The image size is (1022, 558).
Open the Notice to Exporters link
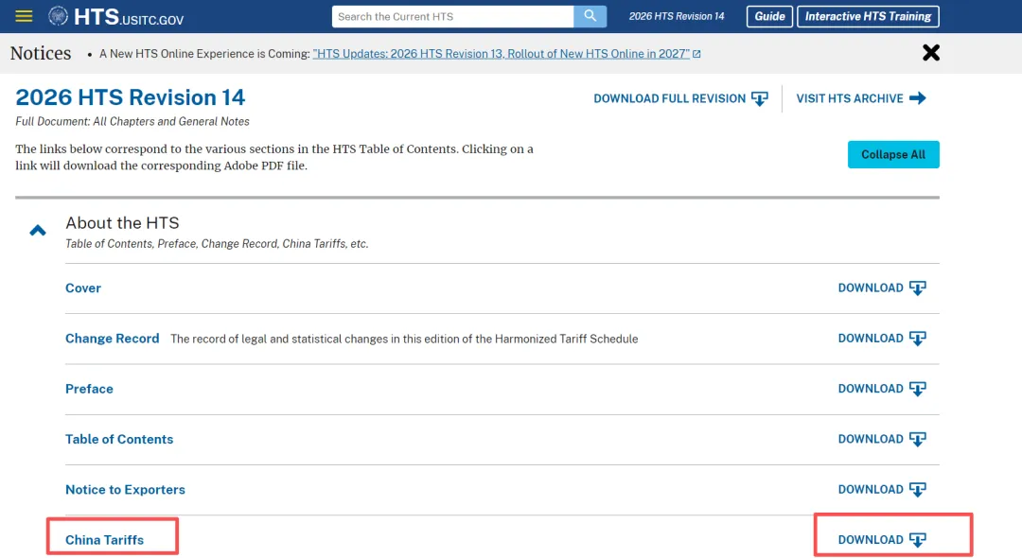click(x=125, y=490)
